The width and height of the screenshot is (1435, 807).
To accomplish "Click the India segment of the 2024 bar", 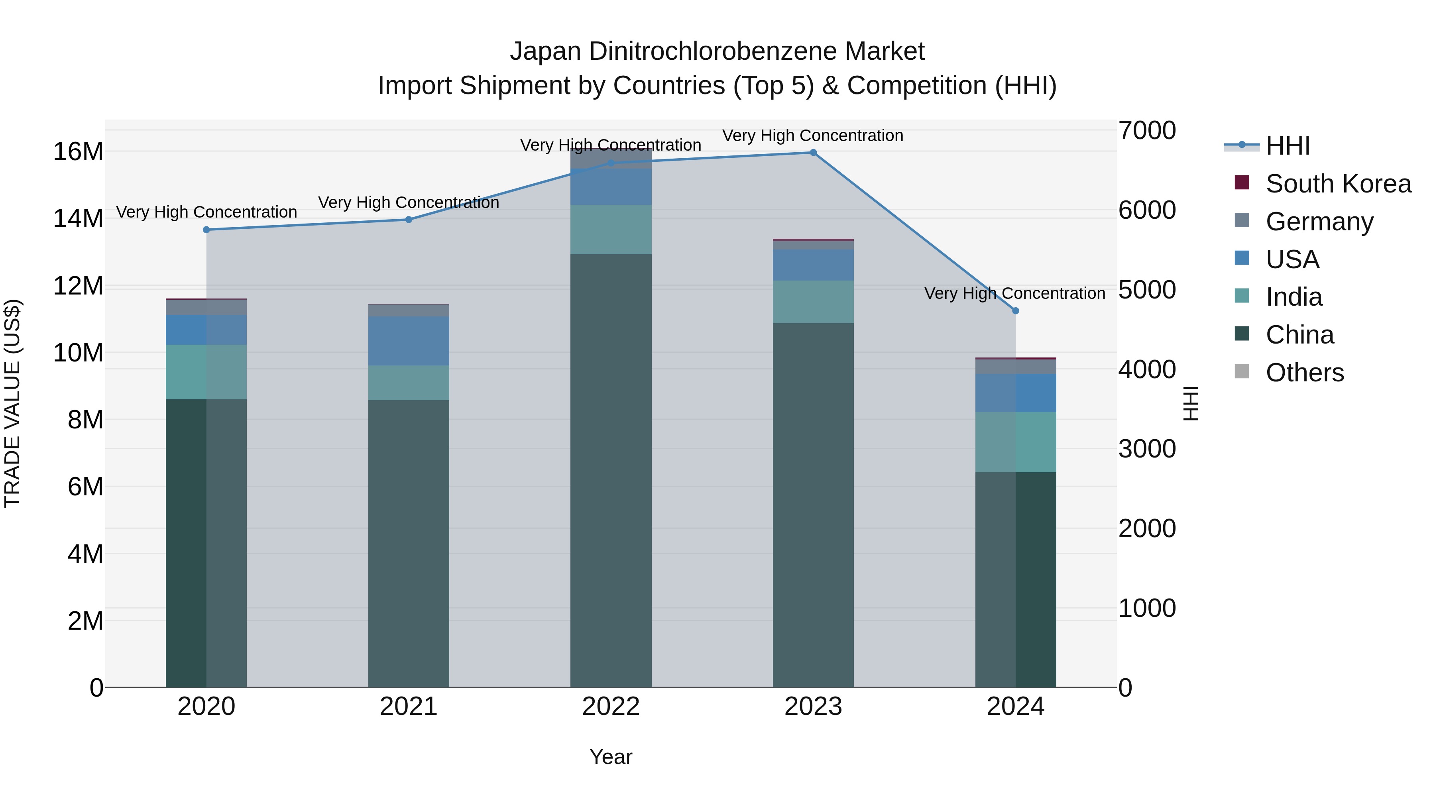I will click(1015, 442).
